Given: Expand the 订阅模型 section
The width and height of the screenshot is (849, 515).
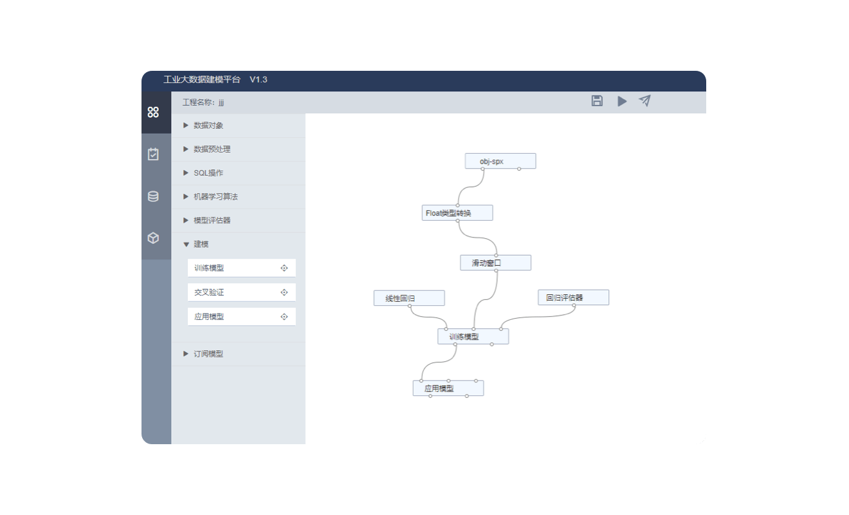Looking at the screenshot, I should pyautogui.click(x=239, y=354).
